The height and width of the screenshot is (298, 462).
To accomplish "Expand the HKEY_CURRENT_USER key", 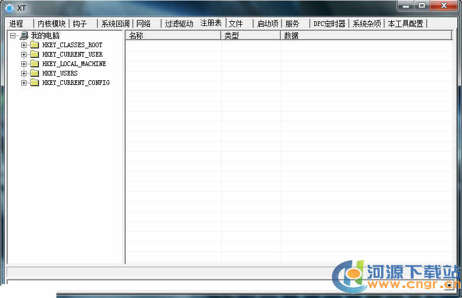I will pos(24,54).
